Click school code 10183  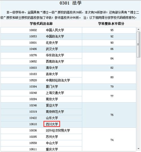[33, 74]
